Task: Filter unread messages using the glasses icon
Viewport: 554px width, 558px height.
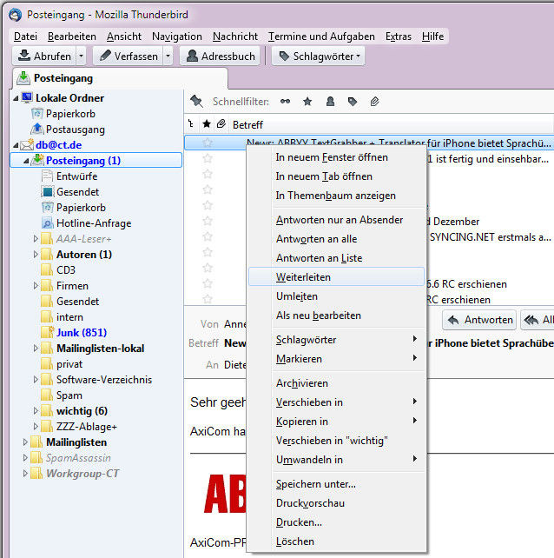Action: point(285,102)
